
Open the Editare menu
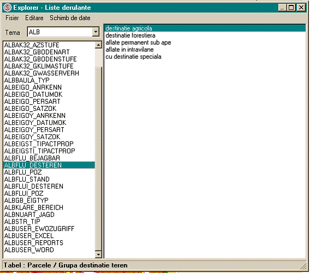tap(34, 18)
